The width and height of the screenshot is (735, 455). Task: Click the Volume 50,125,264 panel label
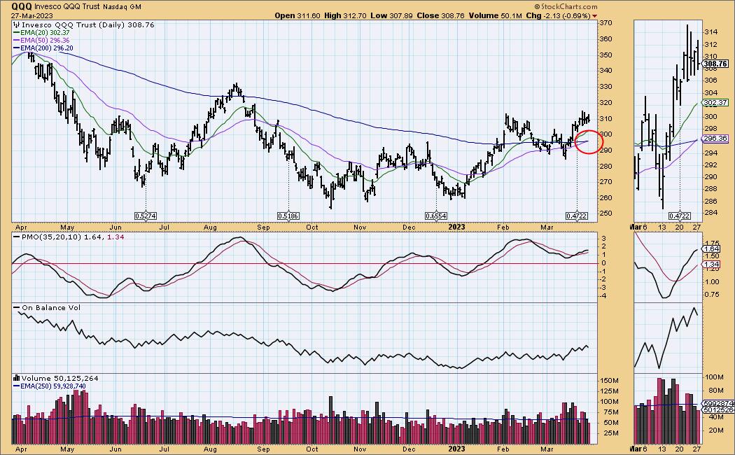(60, 378)
